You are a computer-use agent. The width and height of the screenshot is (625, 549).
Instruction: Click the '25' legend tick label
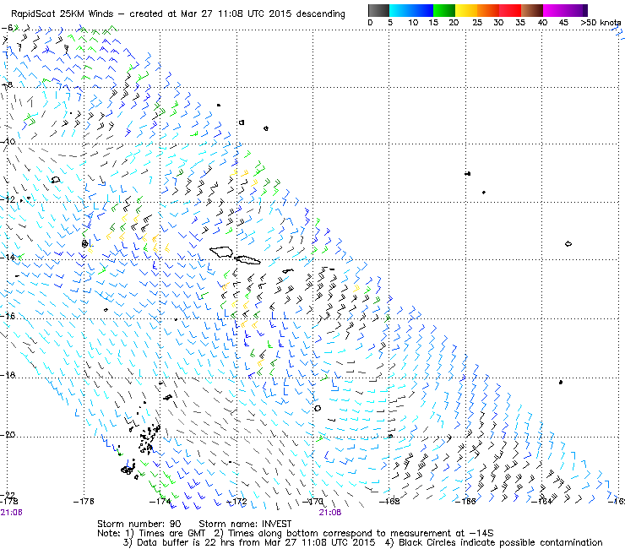coord(477,23)
